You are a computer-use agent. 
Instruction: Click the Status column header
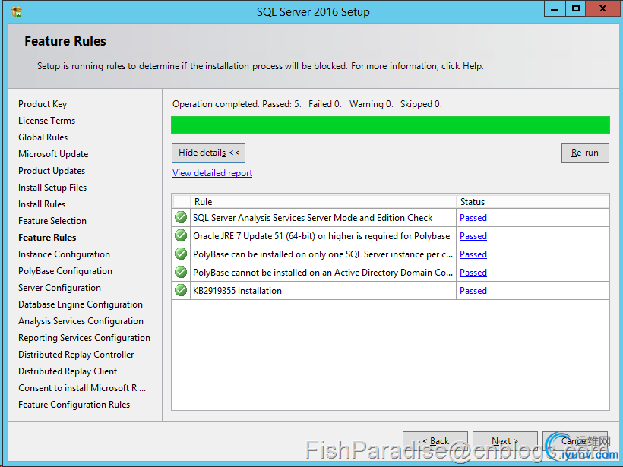[533, 202]
